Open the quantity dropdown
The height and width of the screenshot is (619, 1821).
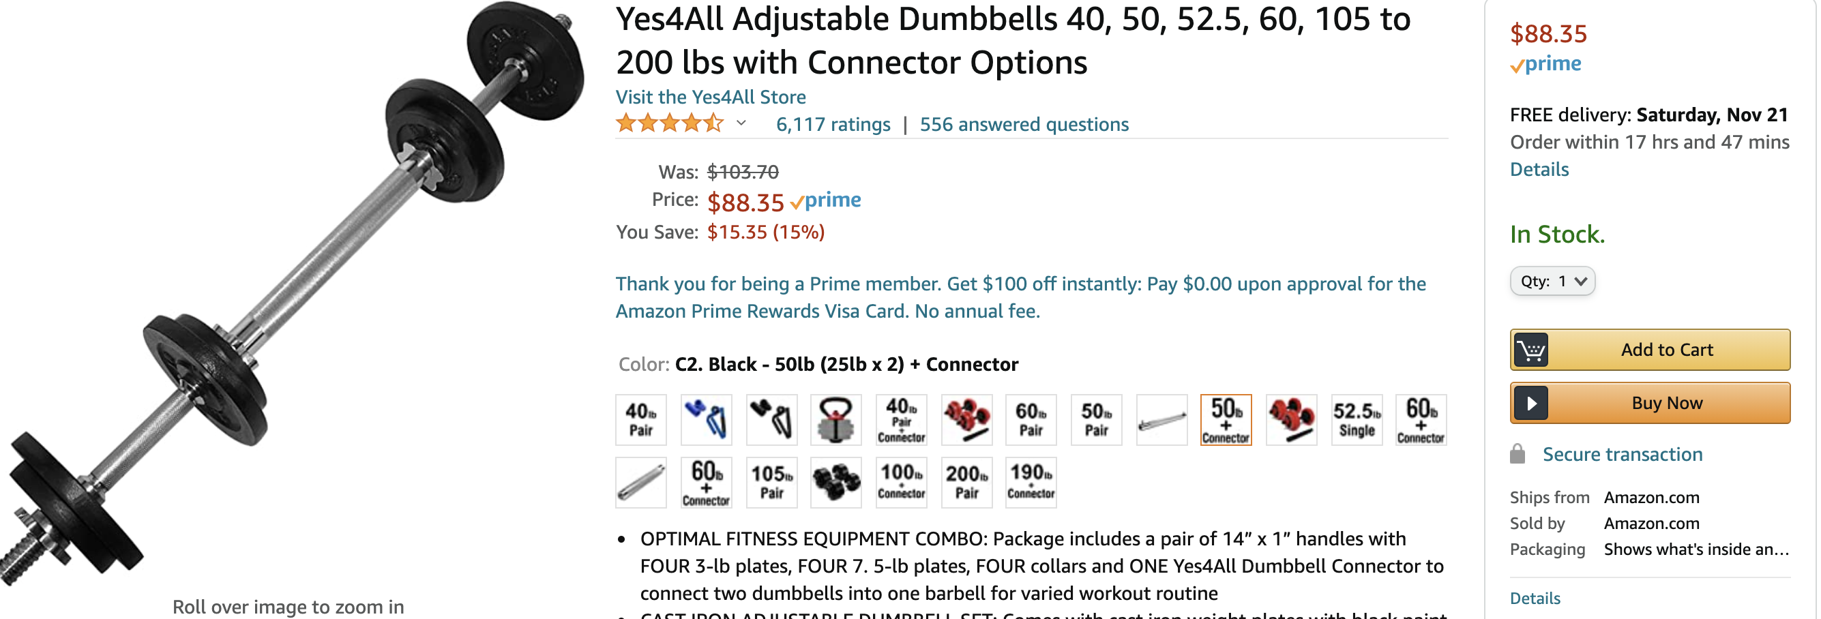1552,280
